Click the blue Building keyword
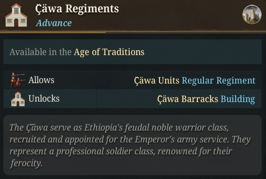266x179 pixels. (x=238, y=99)
